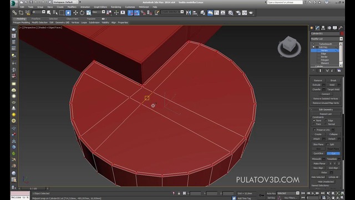The height and width of the screenshot is (200, 355).
Task: Click the Target Weld button
Action: (x=333, y=89)
